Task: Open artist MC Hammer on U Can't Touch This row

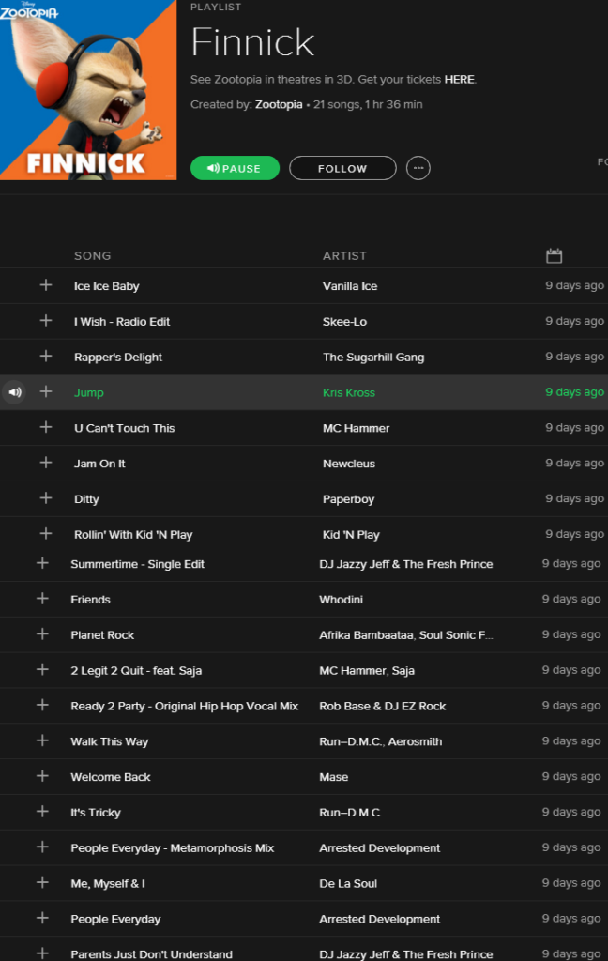Action: (357, 428)
